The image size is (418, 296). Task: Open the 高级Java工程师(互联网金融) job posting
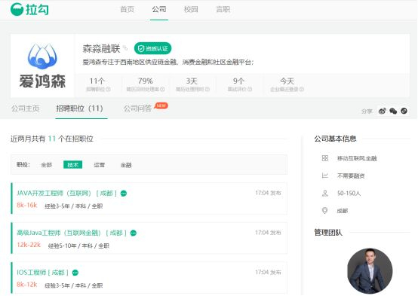(x=72, y=233)
